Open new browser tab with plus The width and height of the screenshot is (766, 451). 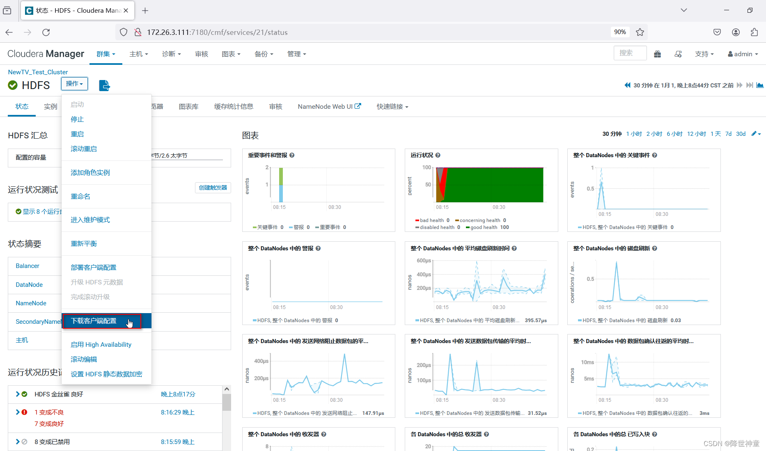tap(145, 11)
